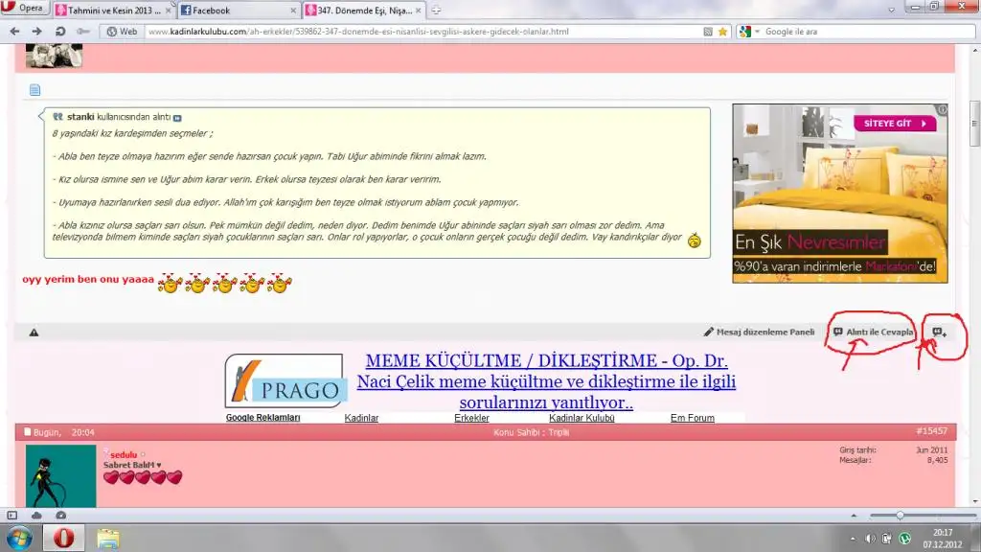Open the post number #15457 link
981x552 pixels.
point(931,431)
